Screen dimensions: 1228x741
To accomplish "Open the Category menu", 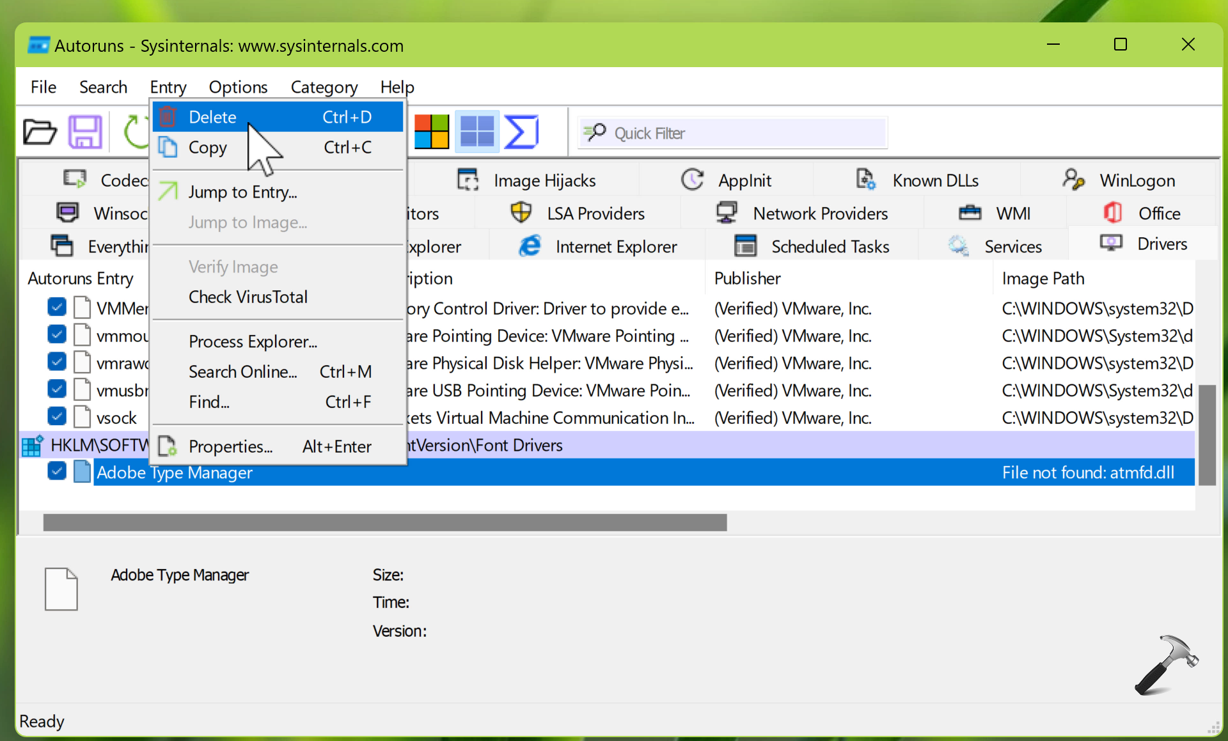I will (x=324, y=87).
